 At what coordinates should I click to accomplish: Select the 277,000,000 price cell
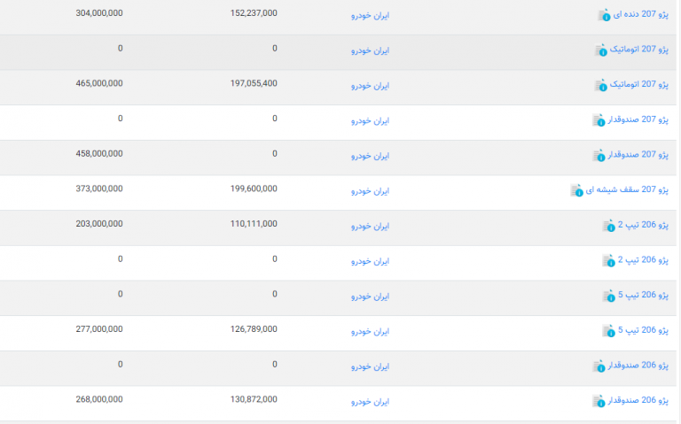pyautogui.click(x=99, y=329)
